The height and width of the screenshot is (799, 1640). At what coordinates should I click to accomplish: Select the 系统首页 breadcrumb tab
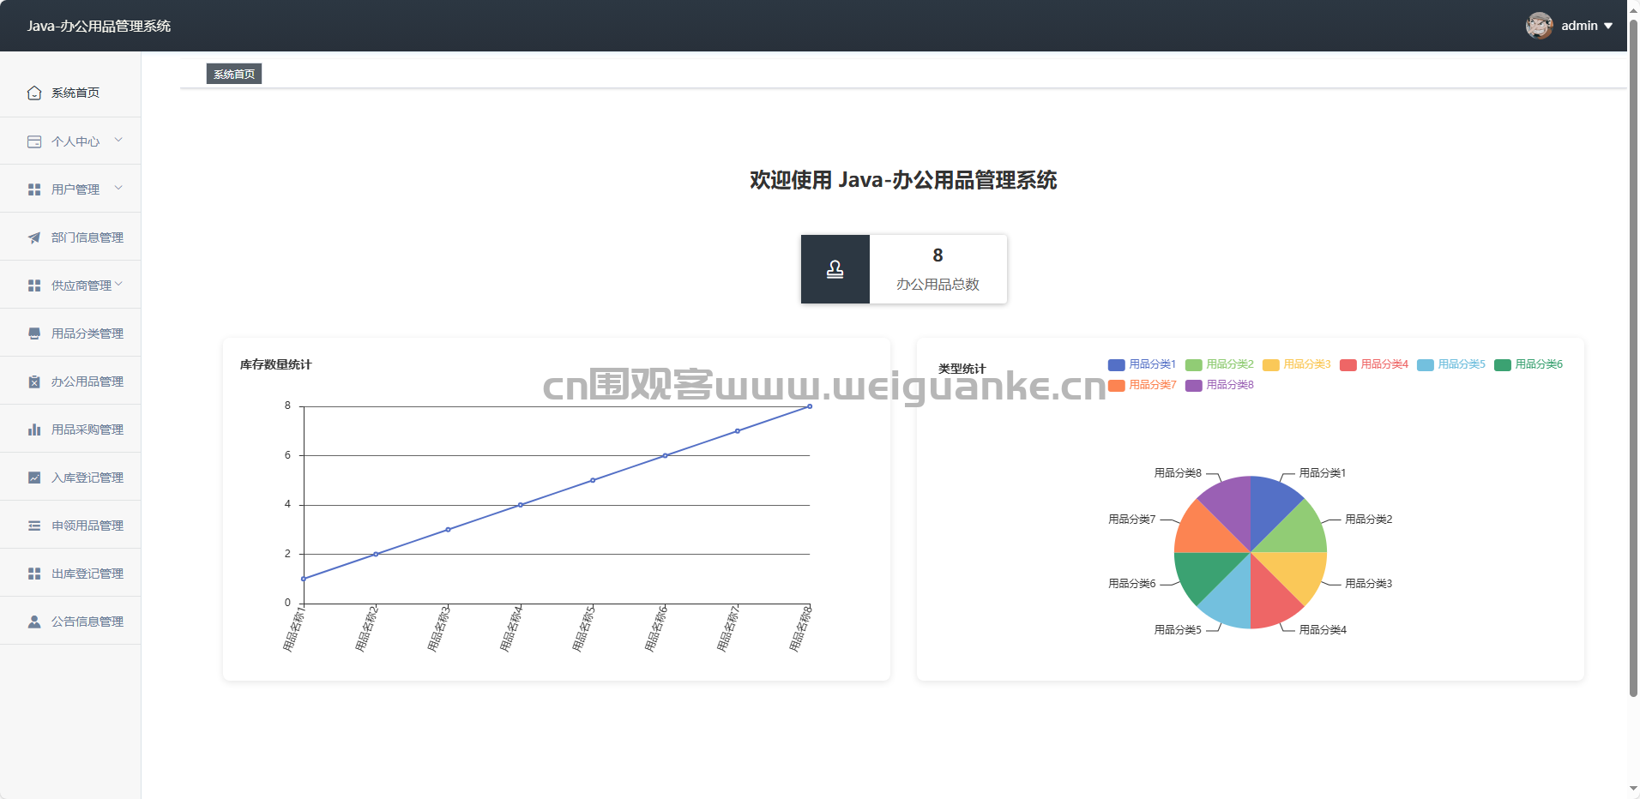pos(234,75)
